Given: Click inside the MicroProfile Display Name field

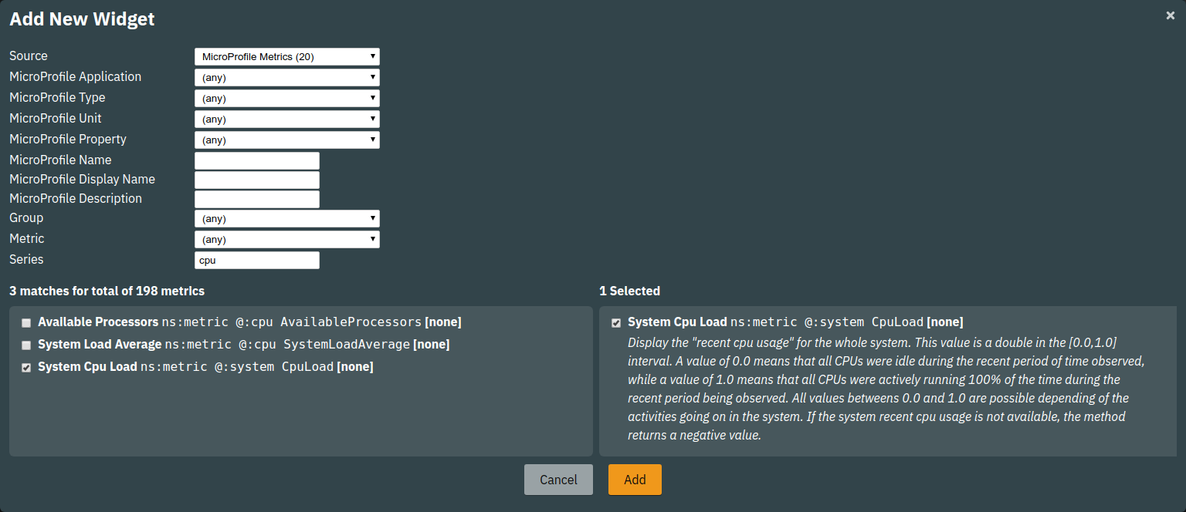Looking at the screenshot, I should point(257,180).
